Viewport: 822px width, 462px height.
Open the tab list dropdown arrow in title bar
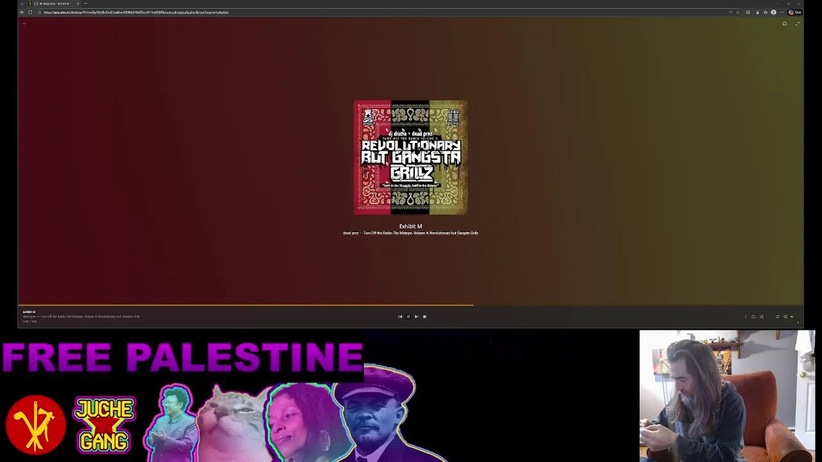(22, 4)
